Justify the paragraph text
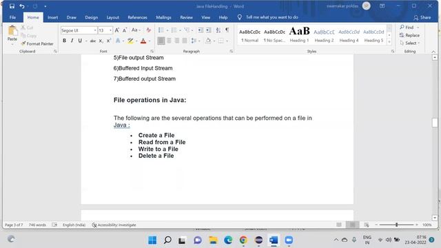 [185, 41]
